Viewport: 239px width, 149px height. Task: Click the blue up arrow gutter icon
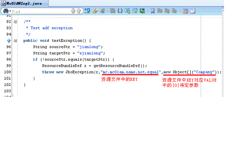pyautogui.click(x=9, y=41)
